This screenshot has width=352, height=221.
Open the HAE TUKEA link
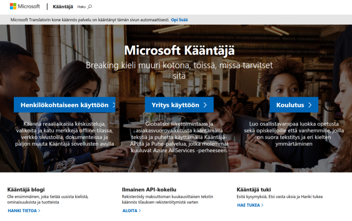click(249, 205)
